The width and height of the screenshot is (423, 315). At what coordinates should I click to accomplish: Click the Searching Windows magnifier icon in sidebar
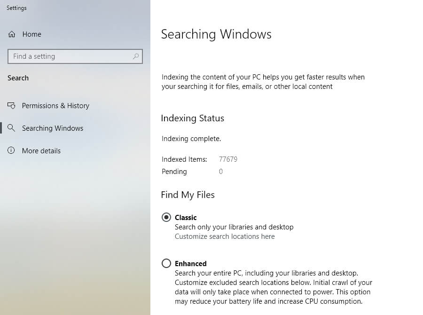point(11,128)
